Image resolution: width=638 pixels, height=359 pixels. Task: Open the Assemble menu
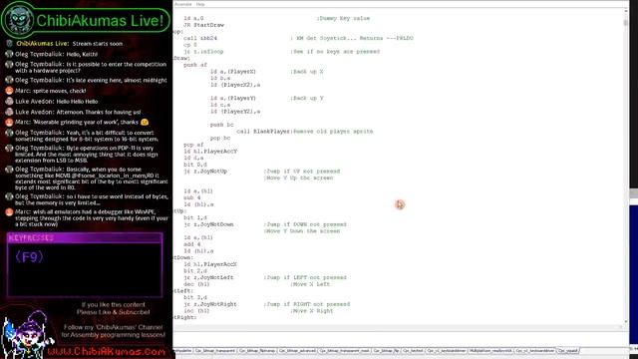tap(183, 4)
